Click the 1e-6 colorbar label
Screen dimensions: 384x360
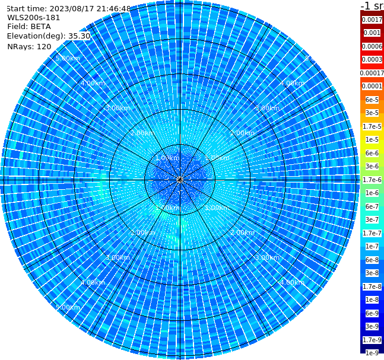click(x=372, y=193)
